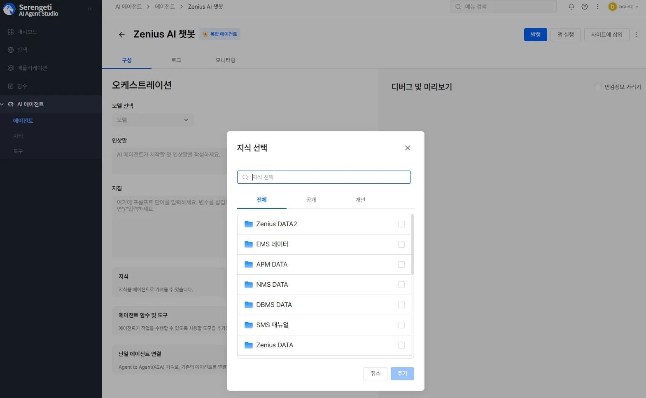Open the top bar vertical dots menu
Screen dimensions: 646x398
598,7
